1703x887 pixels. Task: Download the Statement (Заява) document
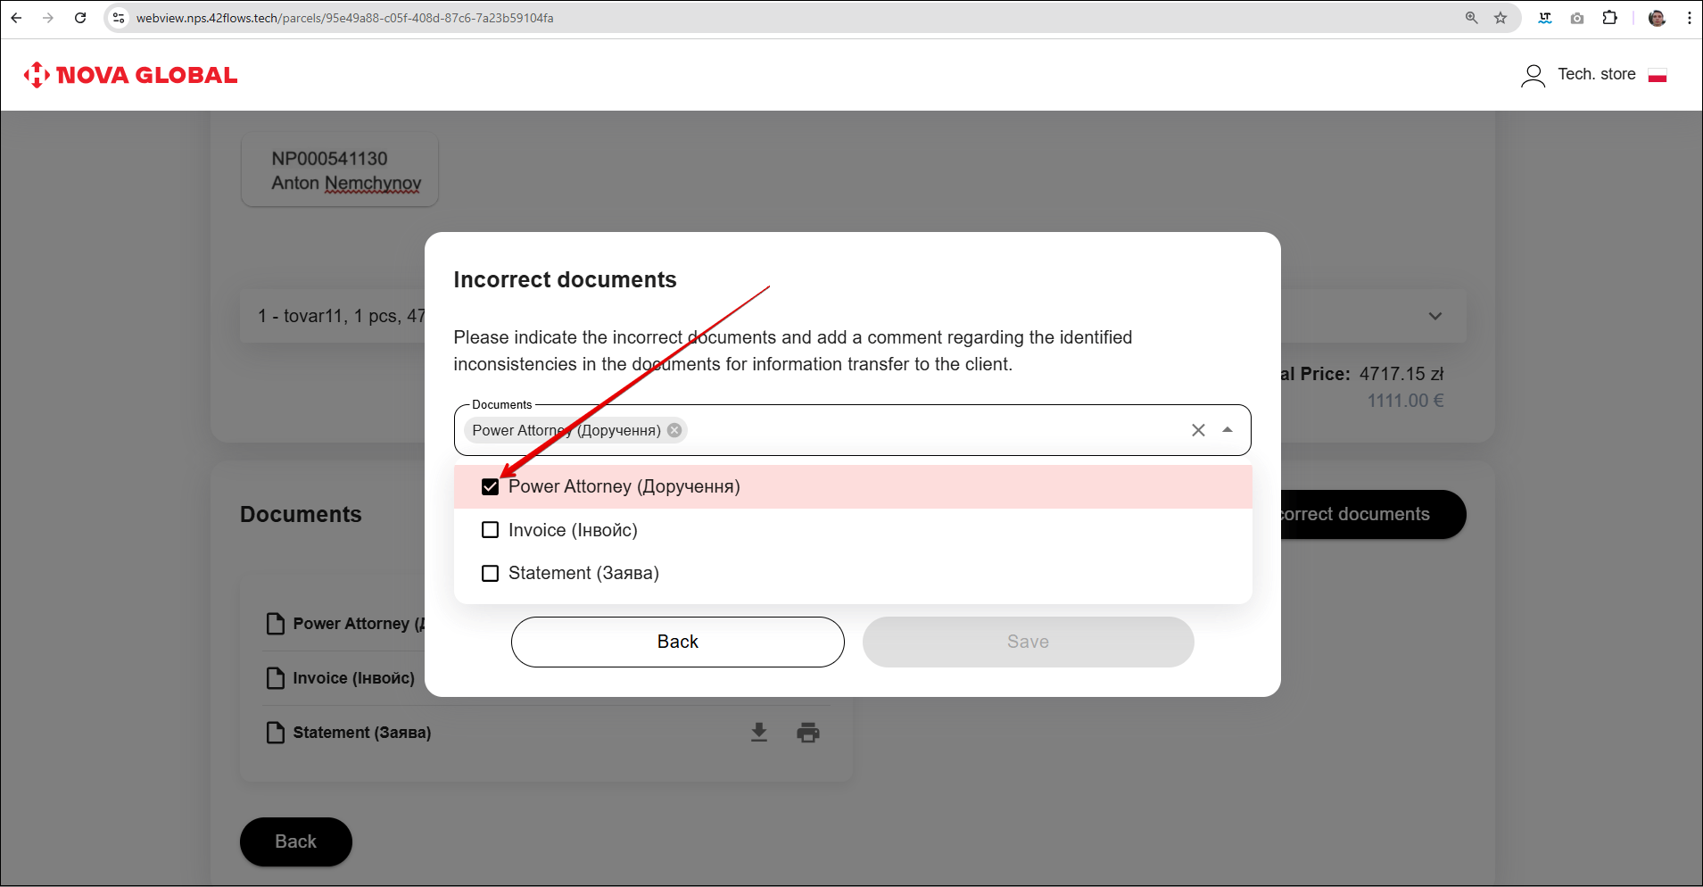(759, 733)
